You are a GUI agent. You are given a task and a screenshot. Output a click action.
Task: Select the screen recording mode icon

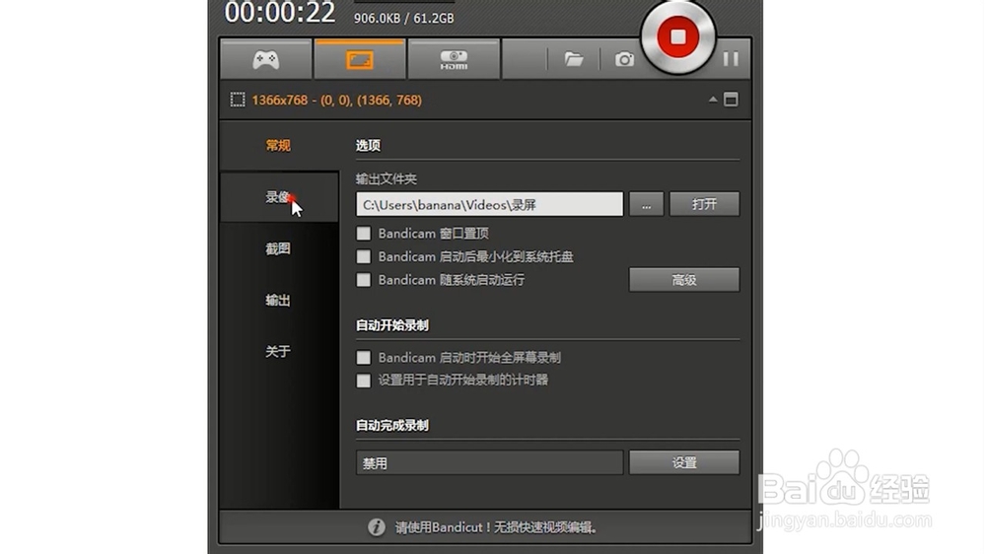pos(360,60)
